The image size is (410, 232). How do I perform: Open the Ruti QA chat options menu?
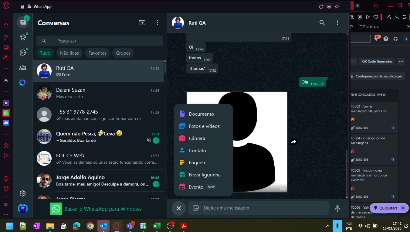click(337, 23)
